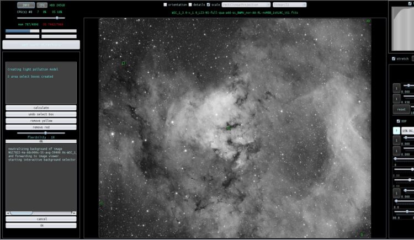
Task: Click the undo select box button
Action: click(41, 114)
